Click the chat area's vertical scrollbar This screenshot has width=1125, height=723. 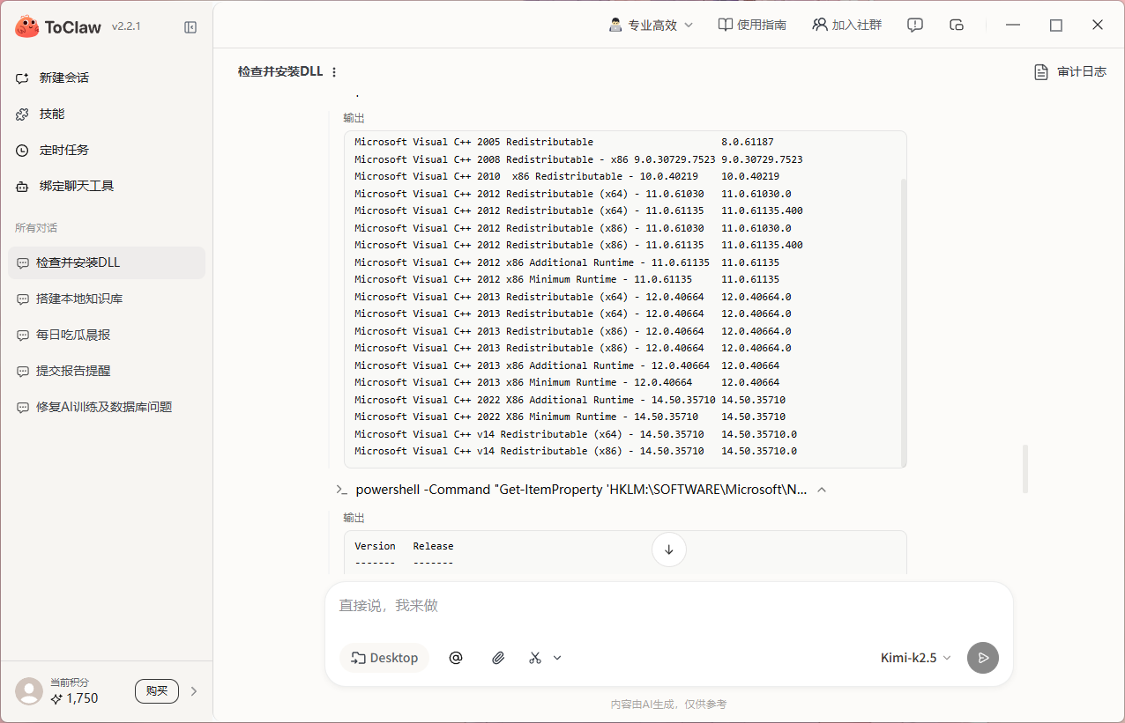[1025, 469]
